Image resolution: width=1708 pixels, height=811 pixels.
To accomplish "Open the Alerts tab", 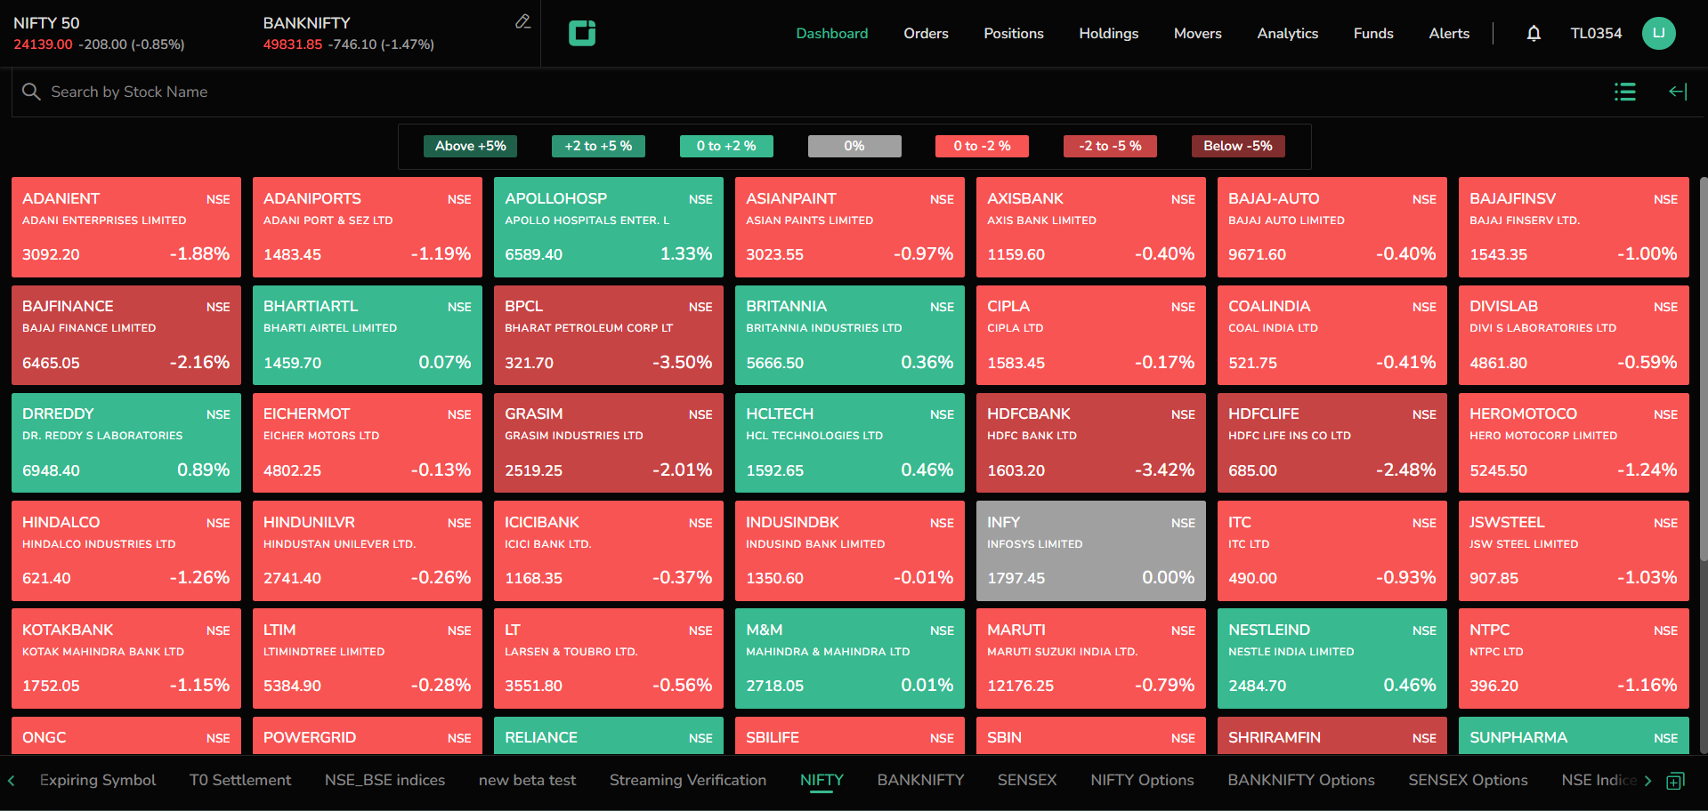I will point(1449,33).
